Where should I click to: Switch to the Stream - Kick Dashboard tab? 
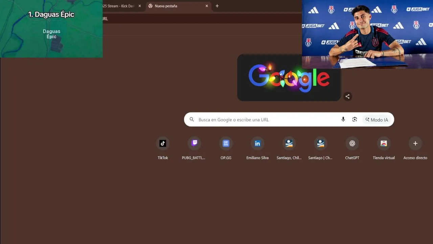[118, 6]
